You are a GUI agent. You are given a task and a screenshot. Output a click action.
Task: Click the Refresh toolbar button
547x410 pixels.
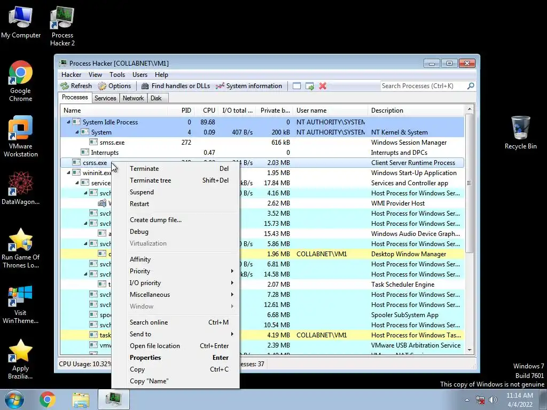(x=76, y=86)
